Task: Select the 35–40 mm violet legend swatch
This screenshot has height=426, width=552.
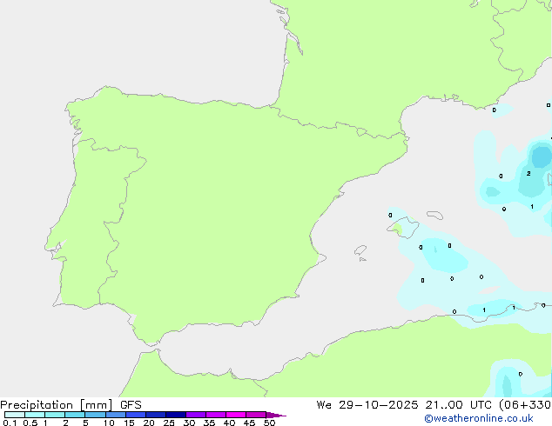Action: click(216, 415)
